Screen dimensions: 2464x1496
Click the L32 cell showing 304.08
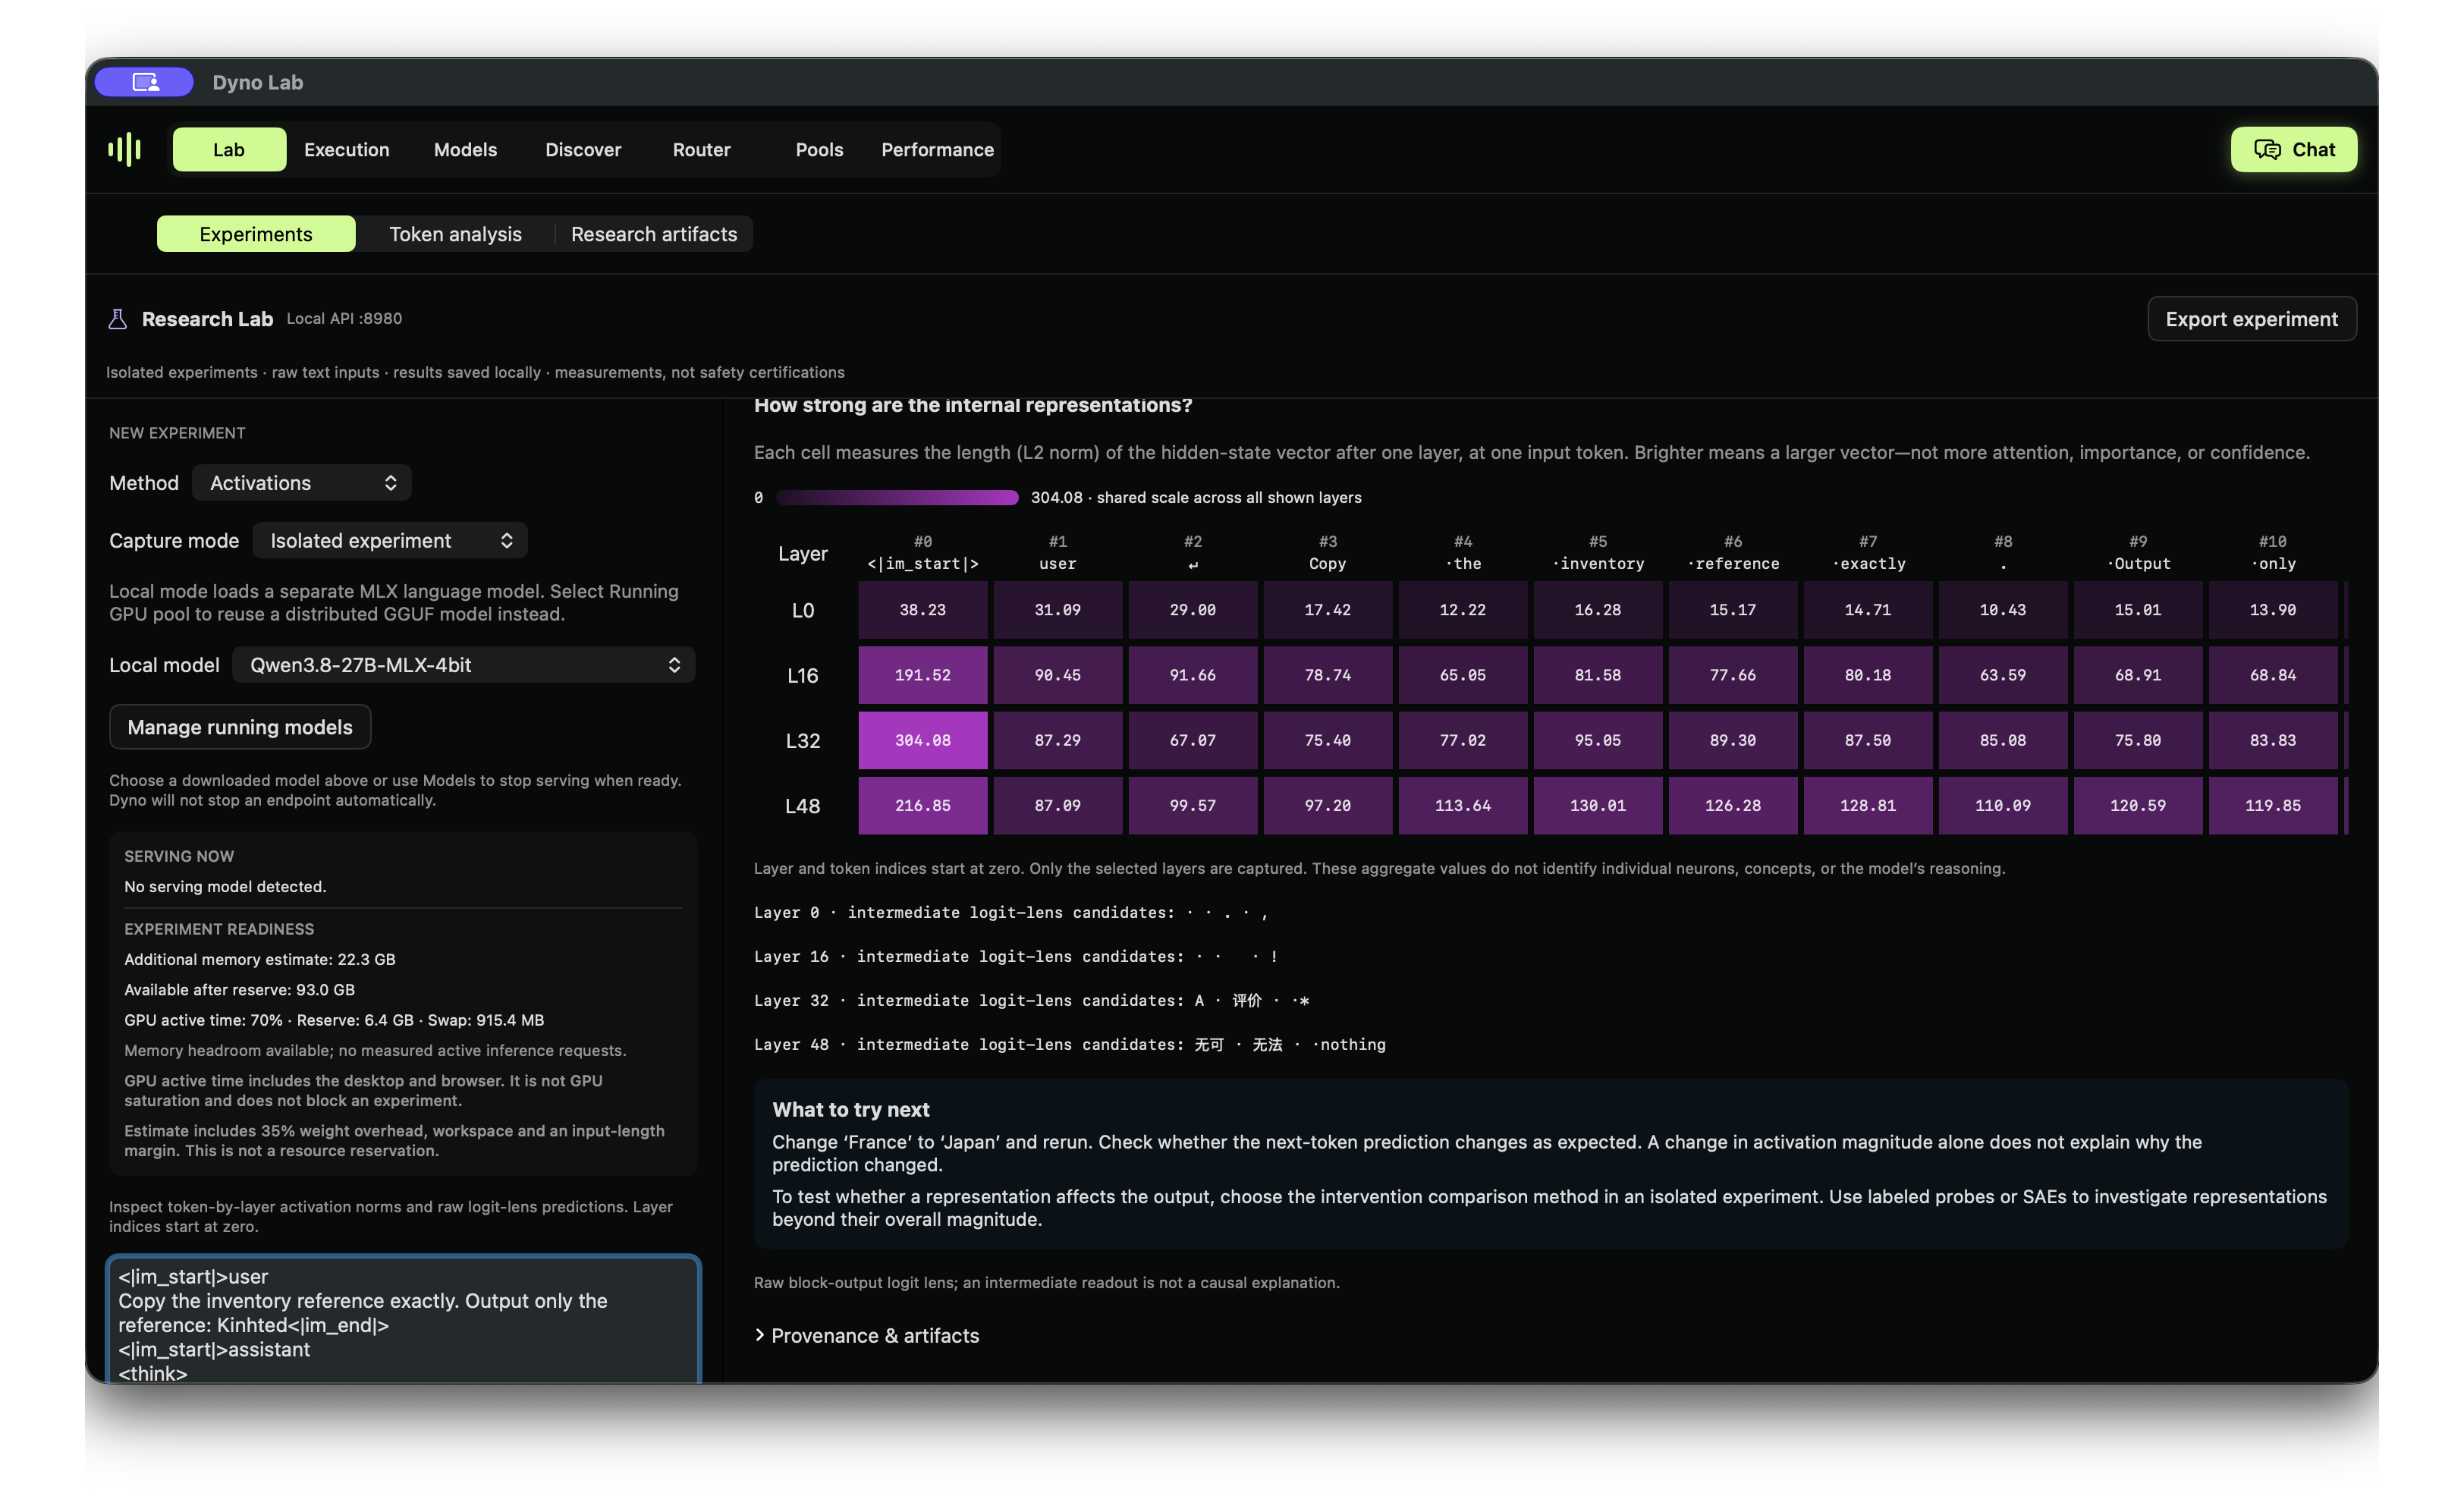click(x=922, y=741)
